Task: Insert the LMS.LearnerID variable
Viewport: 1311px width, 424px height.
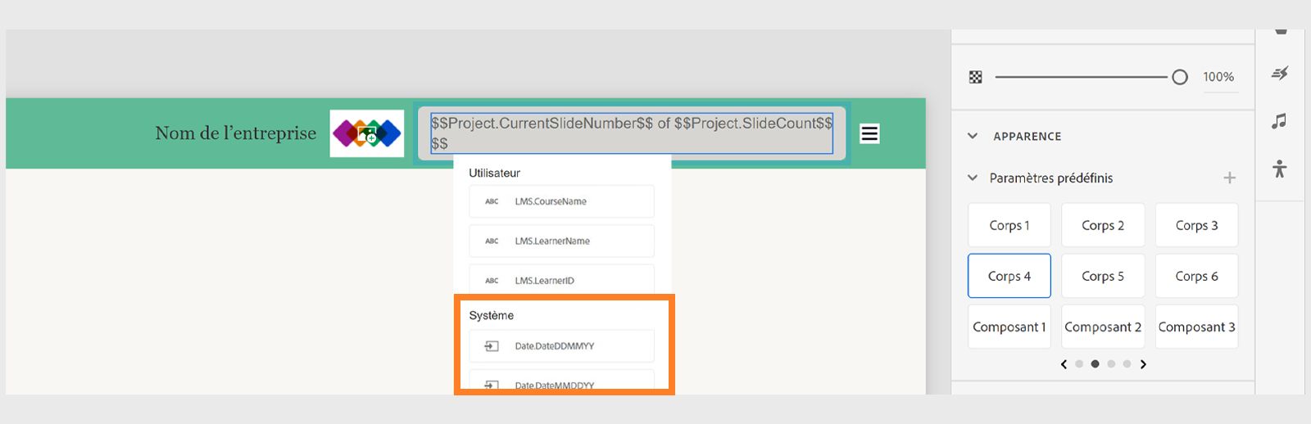Action: tap(561, 278)
